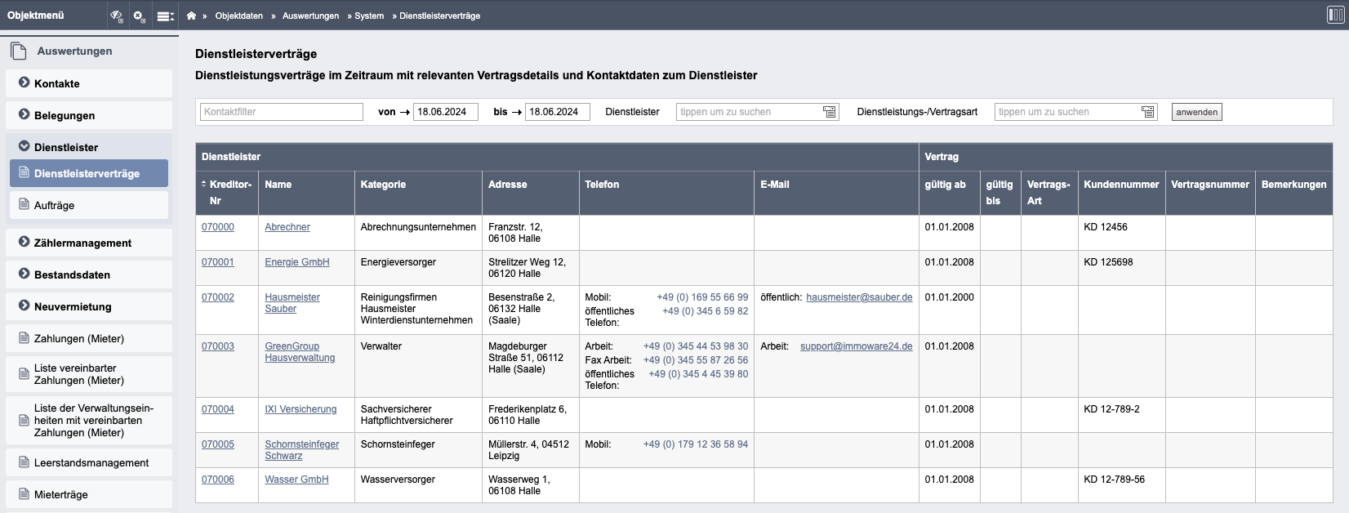Select customer number KD 12-789-56
Viewport: 1349px width, 513px height.
tap(1114, 480)
